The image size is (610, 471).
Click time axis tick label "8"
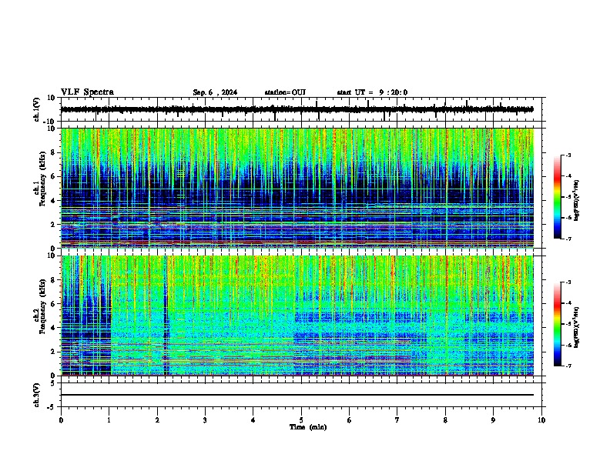point(445,420)
